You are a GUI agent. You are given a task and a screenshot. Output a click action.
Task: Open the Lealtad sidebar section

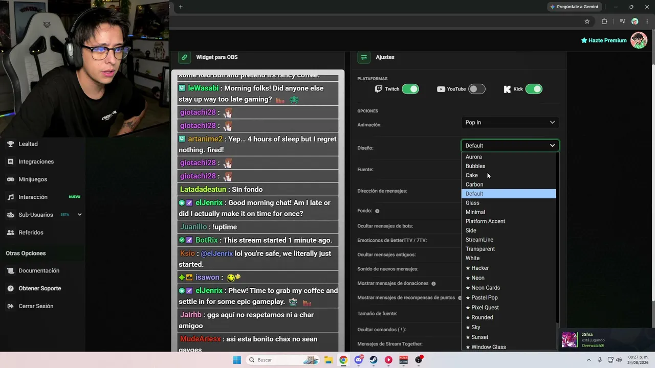[x=28, y=144]
